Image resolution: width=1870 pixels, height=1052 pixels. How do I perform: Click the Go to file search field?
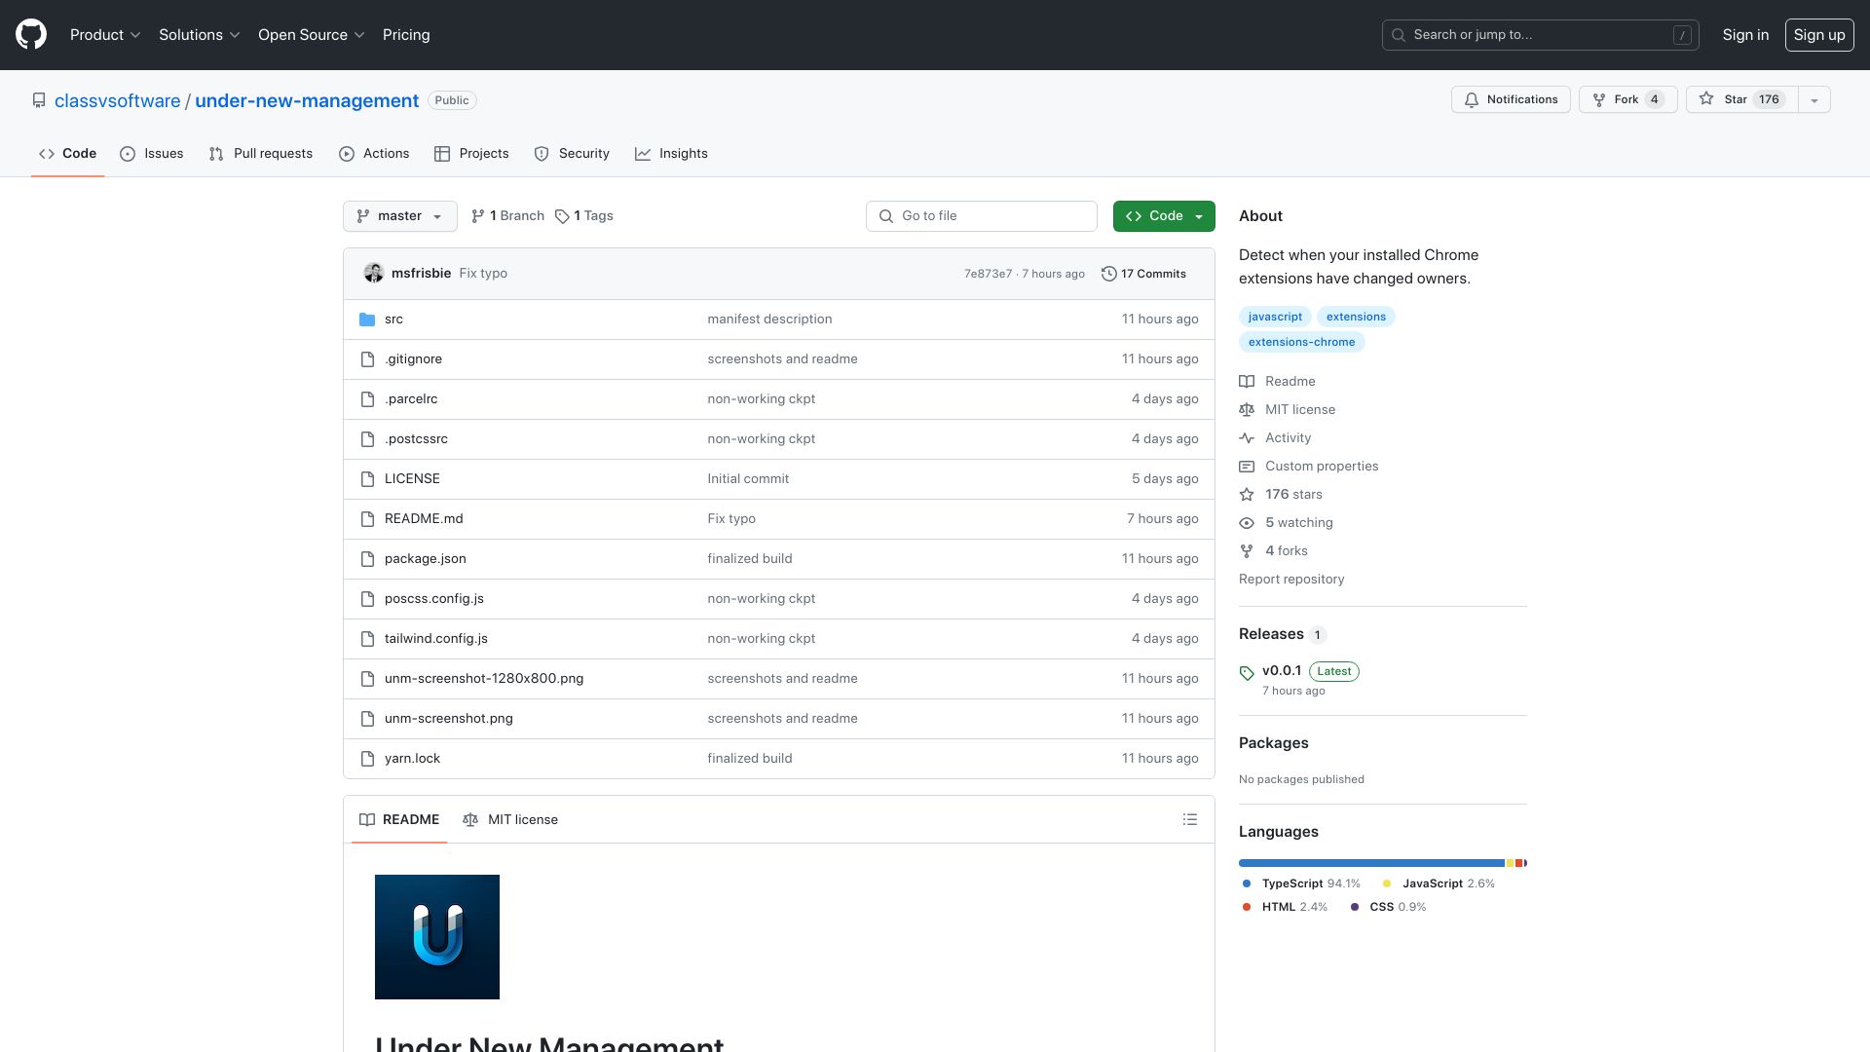[982, 216]
